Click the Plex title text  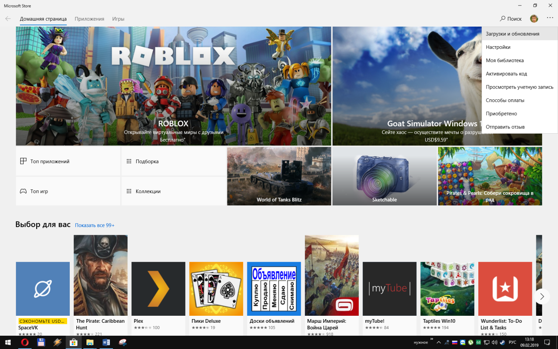(138, 321)
